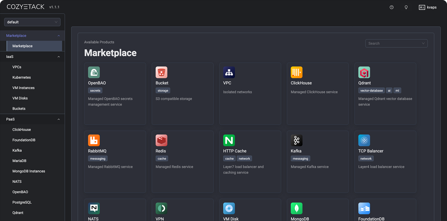Open Buckets in sidebar

pyautogui.click(x=19, y=108)
